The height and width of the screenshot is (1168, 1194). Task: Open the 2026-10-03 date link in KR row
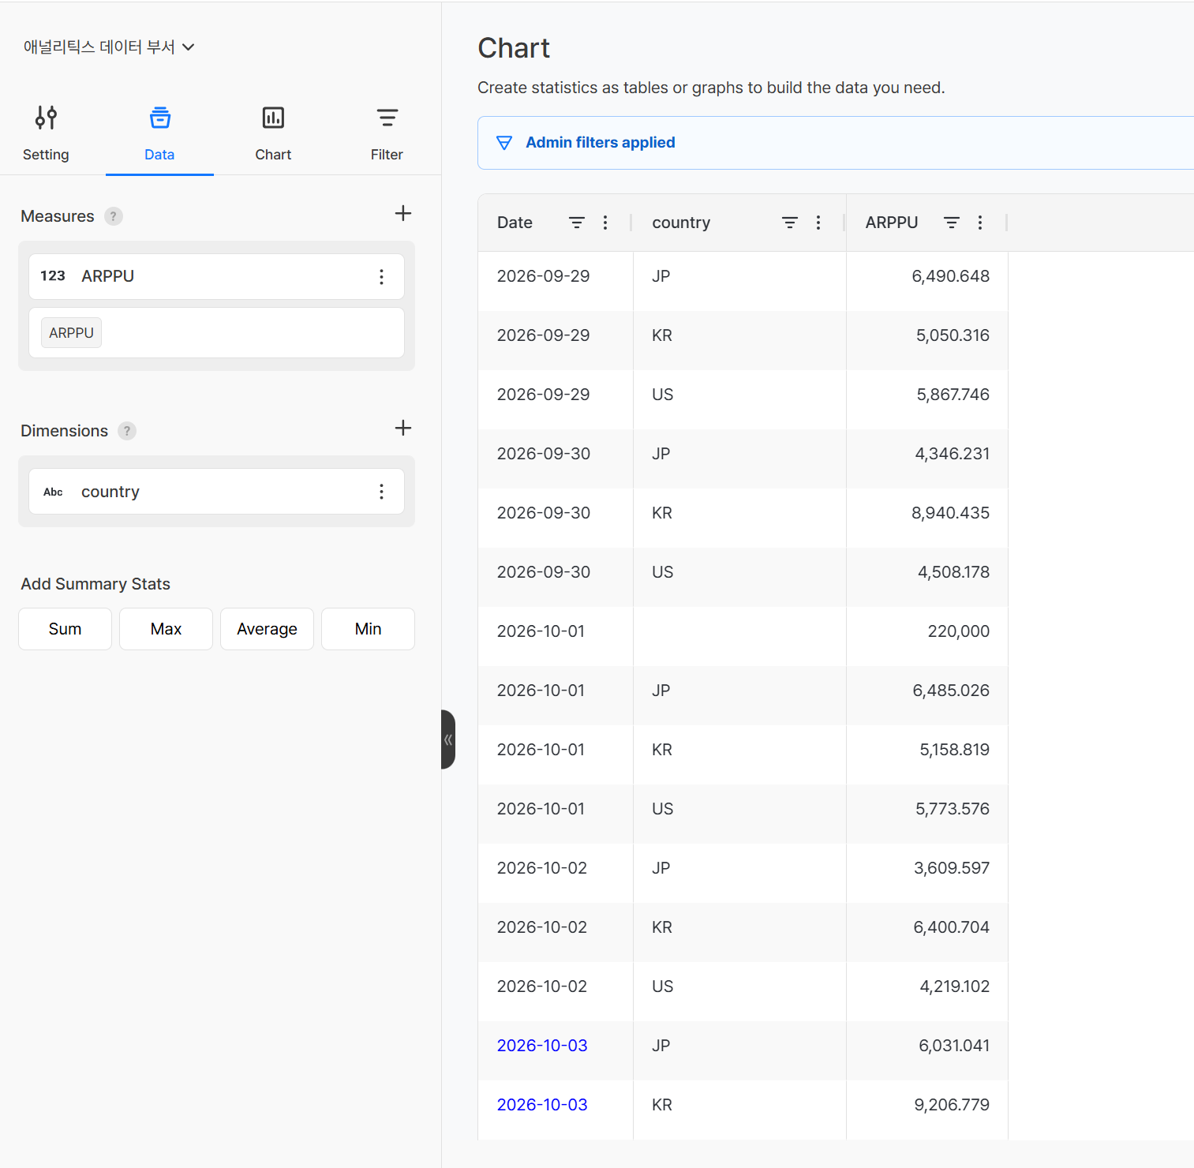542,1105
